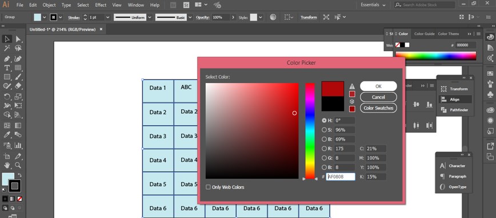Image resolution: width=496 pixels, height=218 pixels.
Task: Open the fill color dropdown in control bar
Action: coord(45,17)
